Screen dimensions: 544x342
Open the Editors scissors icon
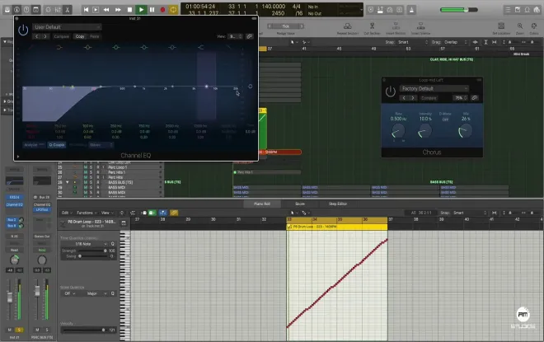point(68,10)
